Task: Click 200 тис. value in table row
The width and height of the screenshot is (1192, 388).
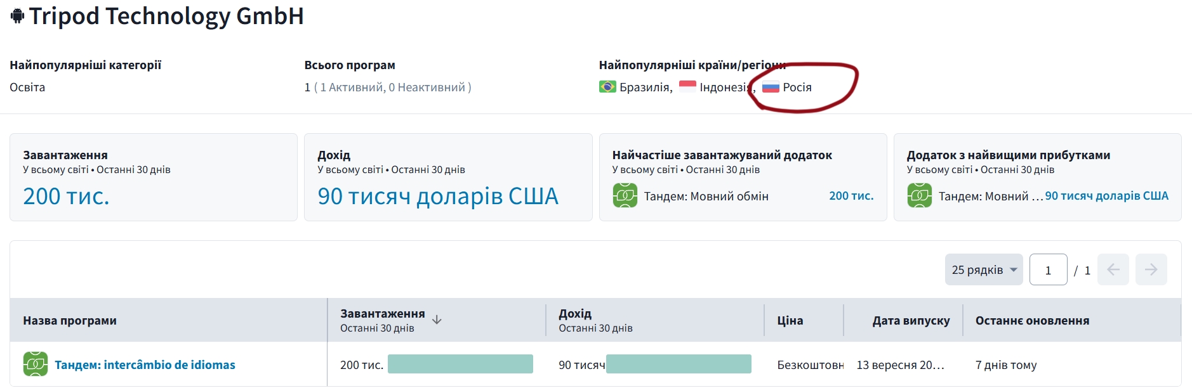Action: coord(362,365)
